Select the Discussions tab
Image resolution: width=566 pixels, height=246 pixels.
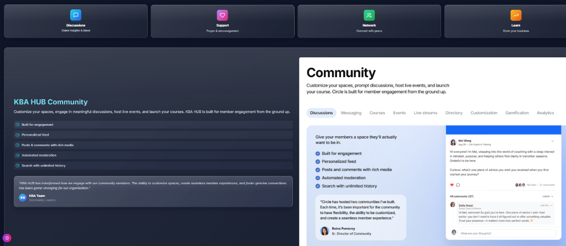coord(321,113)
